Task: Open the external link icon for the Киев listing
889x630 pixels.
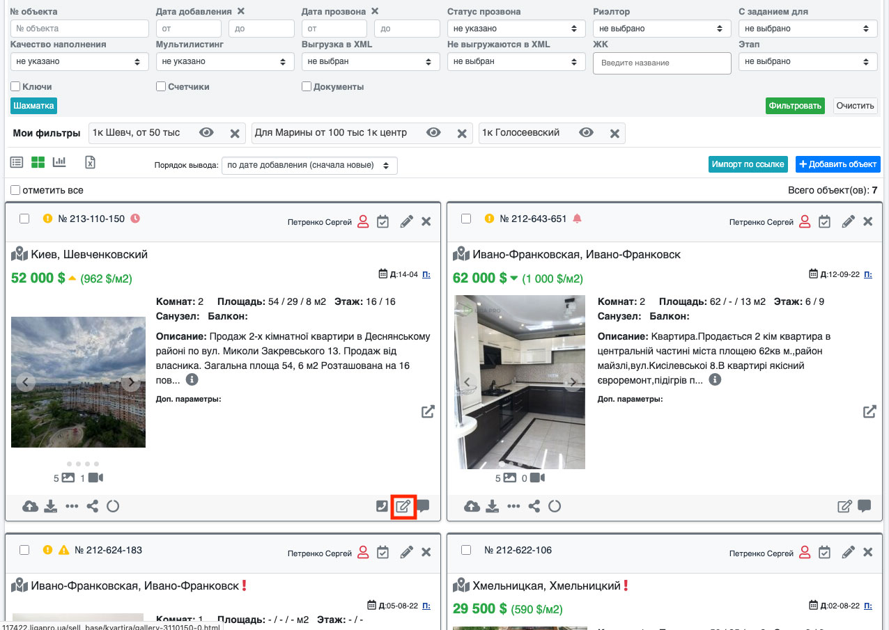Action: click(428, 411)
